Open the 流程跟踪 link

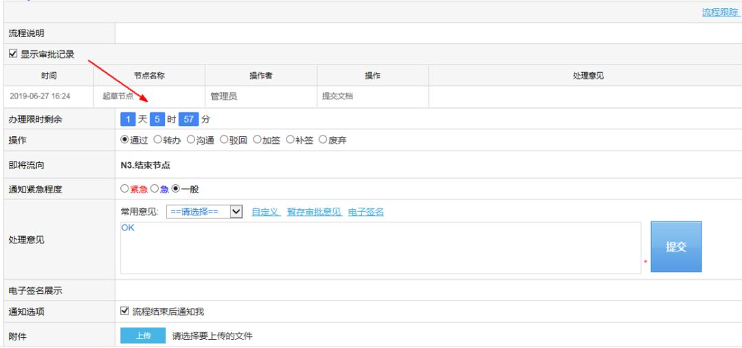pos(720,12)
